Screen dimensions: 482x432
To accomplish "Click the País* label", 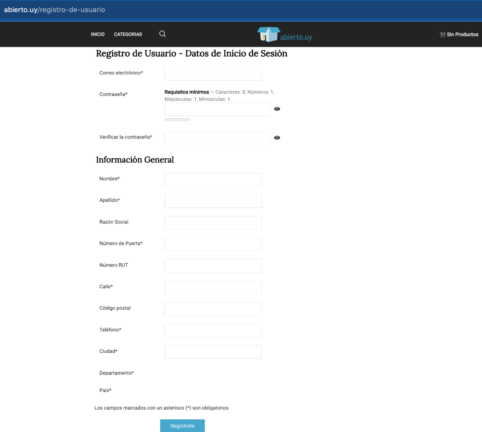I will [x=105, y=390].
